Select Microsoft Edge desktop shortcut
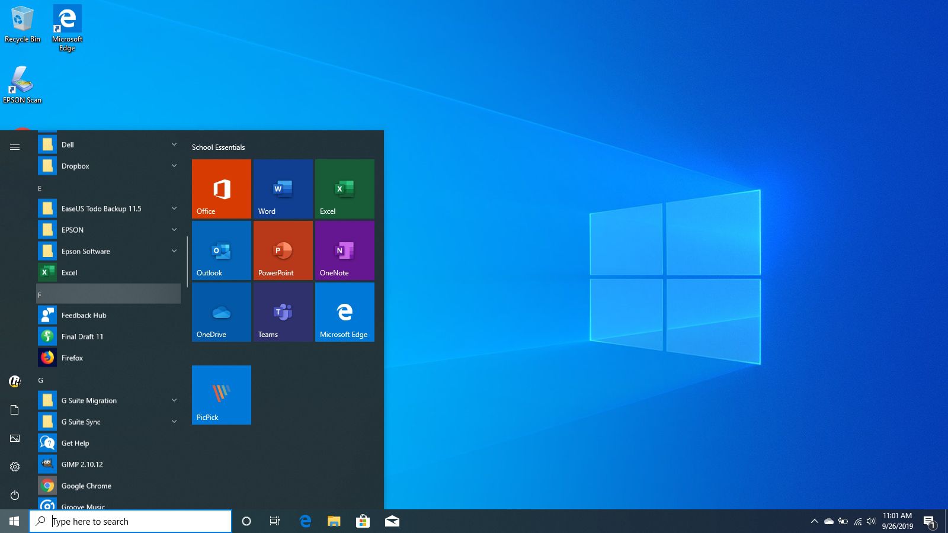The height and width of the screenshot is (533, 948). [x=67, y=28]
